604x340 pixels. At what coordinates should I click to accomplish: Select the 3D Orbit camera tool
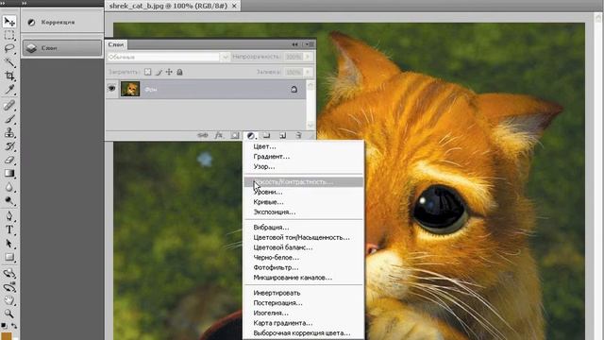[9, 287]
